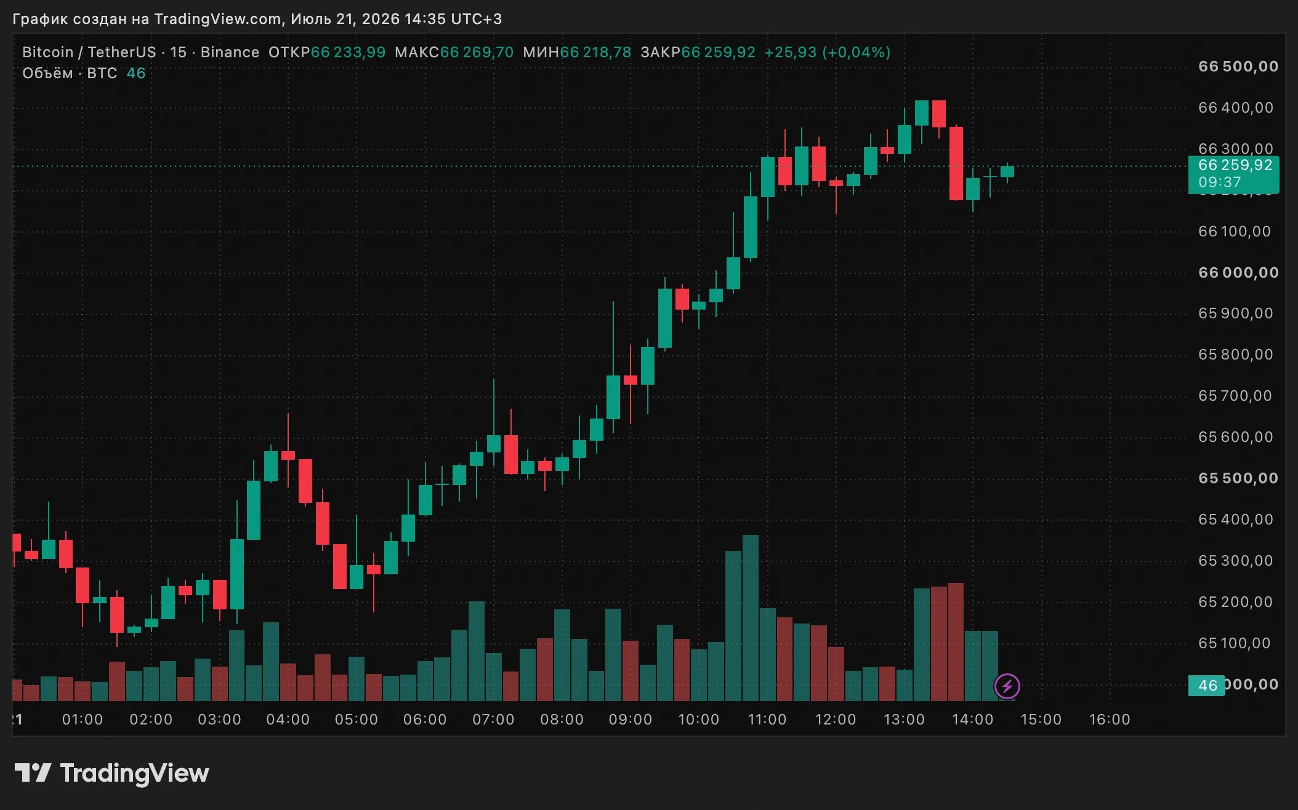Click the 65 200,00 price axis label
The image size is (1298, 810).
click(x=1236, y=602)
